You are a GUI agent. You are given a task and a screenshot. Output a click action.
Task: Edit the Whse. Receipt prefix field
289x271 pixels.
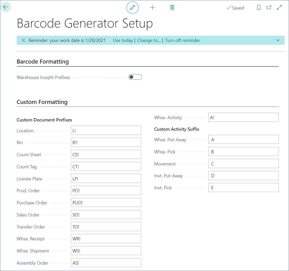click(106, 239)
